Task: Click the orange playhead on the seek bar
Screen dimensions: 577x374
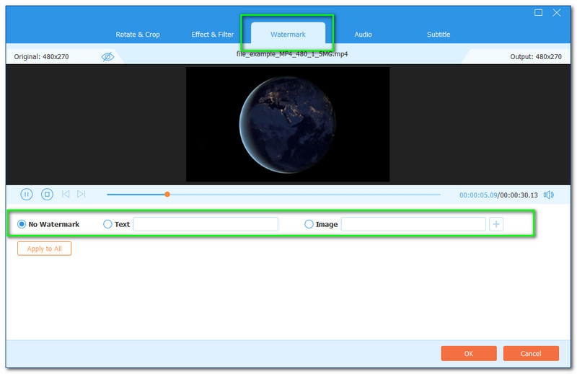Action: (167, 194)
